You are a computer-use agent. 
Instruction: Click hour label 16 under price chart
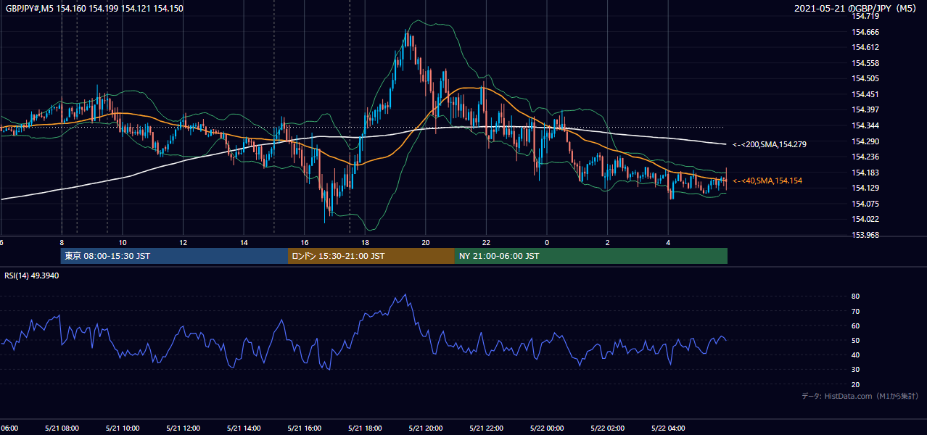click(305, 243)
